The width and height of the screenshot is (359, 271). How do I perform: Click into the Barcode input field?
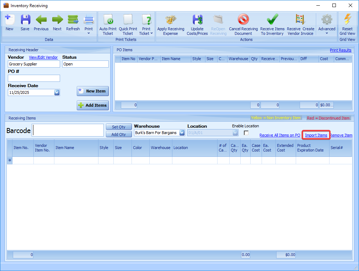point(68,130)
